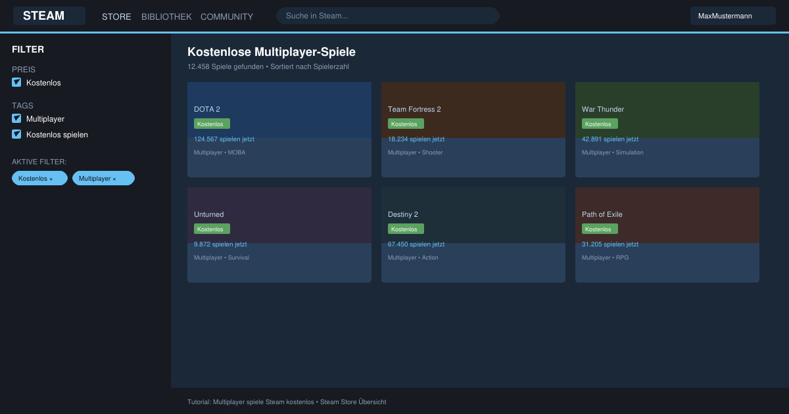Image resolution: width=789 pixels, height=414 pixels.
Task: Click the 'Kostenlose Multiplayer-Spiele' heading
Action: 272,52
